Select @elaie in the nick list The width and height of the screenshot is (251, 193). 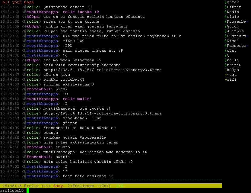tap(231, 17)
